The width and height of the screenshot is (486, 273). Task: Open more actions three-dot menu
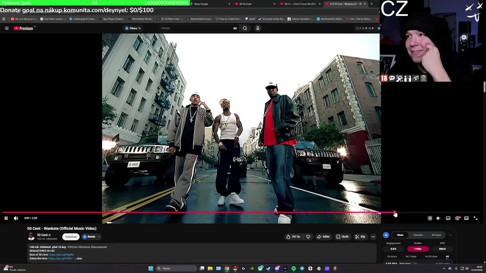373,237
